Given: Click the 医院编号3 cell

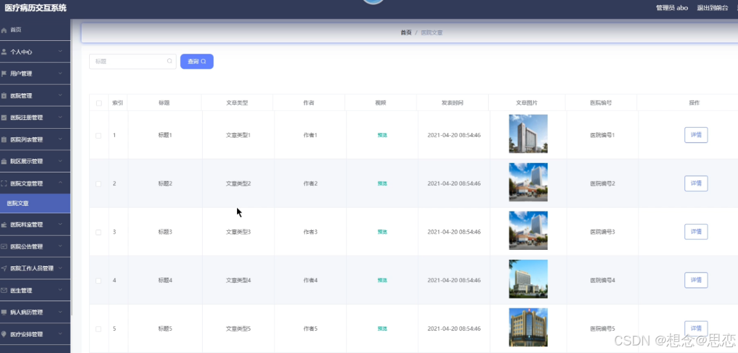Looking at the screenshot, I should click(602, 232).
